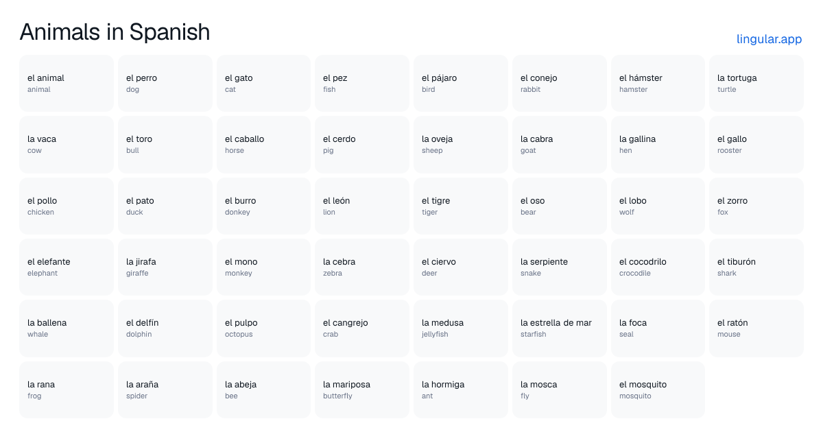
Task: Select the 'la jirafa' giraffe card
Action: (x=165, y=267)
